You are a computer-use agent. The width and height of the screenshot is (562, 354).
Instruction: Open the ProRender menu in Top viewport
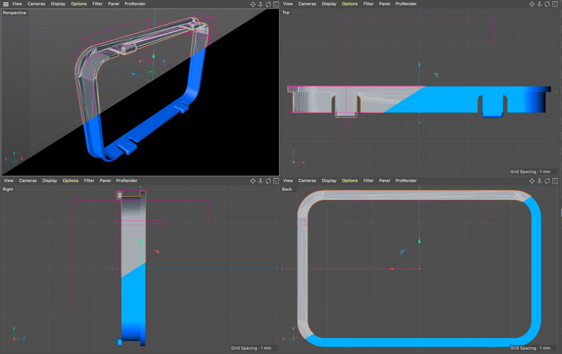click(406, 4)
